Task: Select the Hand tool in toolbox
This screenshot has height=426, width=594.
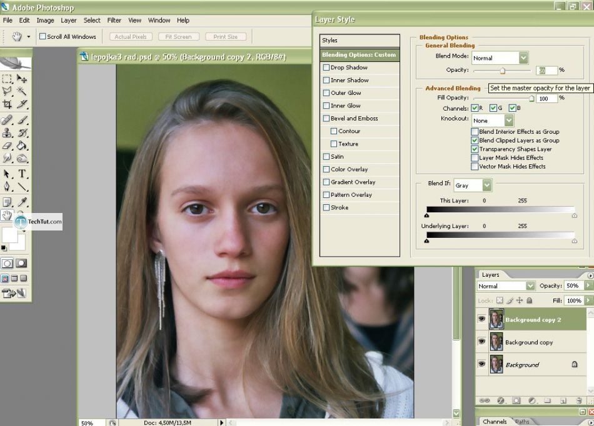Action: pos(7,215)
